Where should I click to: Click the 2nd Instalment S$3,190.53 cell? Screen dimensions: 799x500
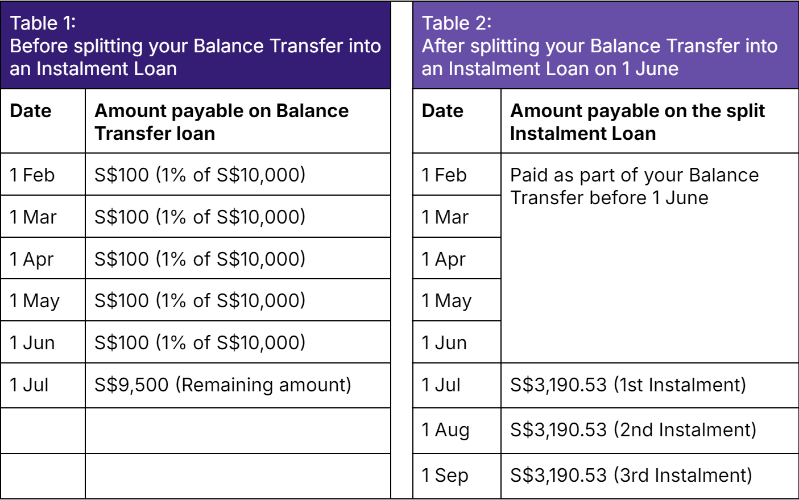pos(649,430)
